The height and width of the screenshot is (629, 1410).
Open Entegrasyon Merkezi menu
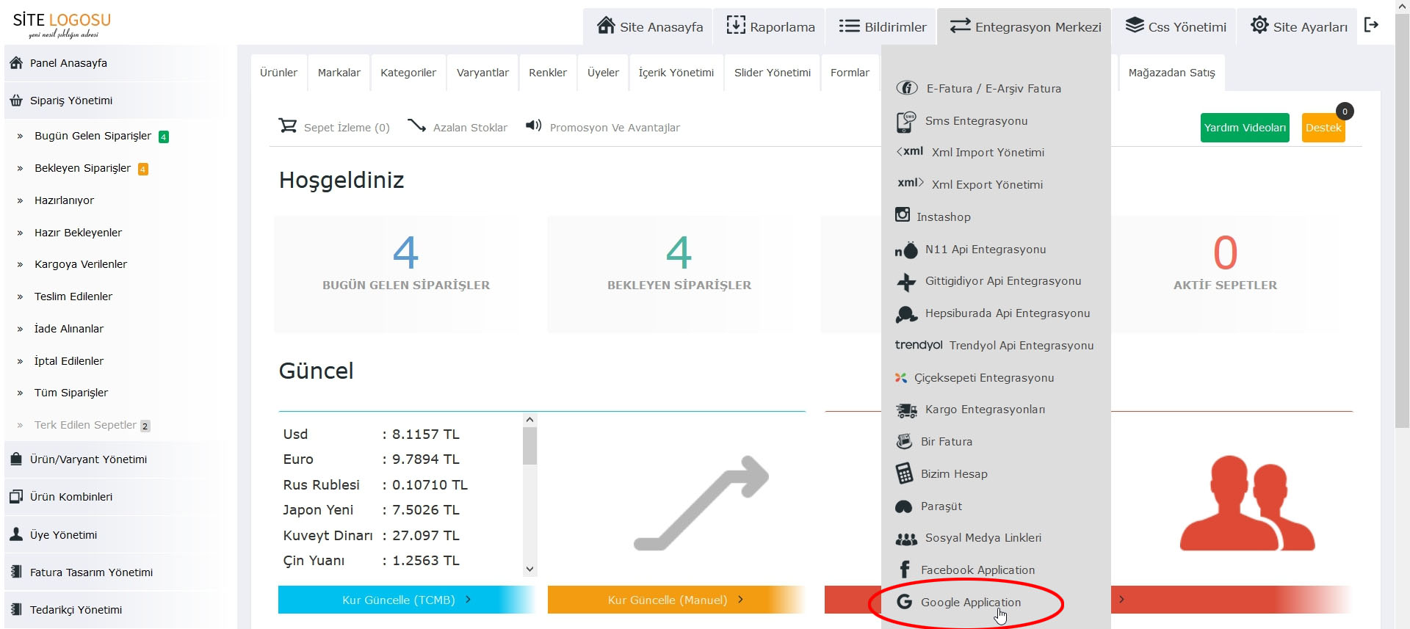[x=1024, y=26]
